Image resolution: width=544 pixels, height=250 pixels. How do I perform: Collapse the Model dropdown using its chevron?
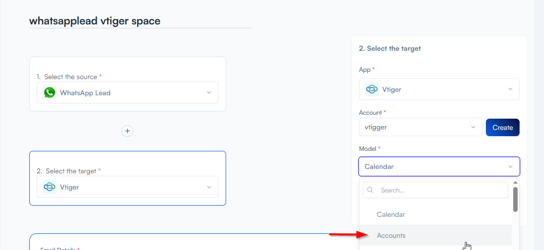[x=510, y=167]
